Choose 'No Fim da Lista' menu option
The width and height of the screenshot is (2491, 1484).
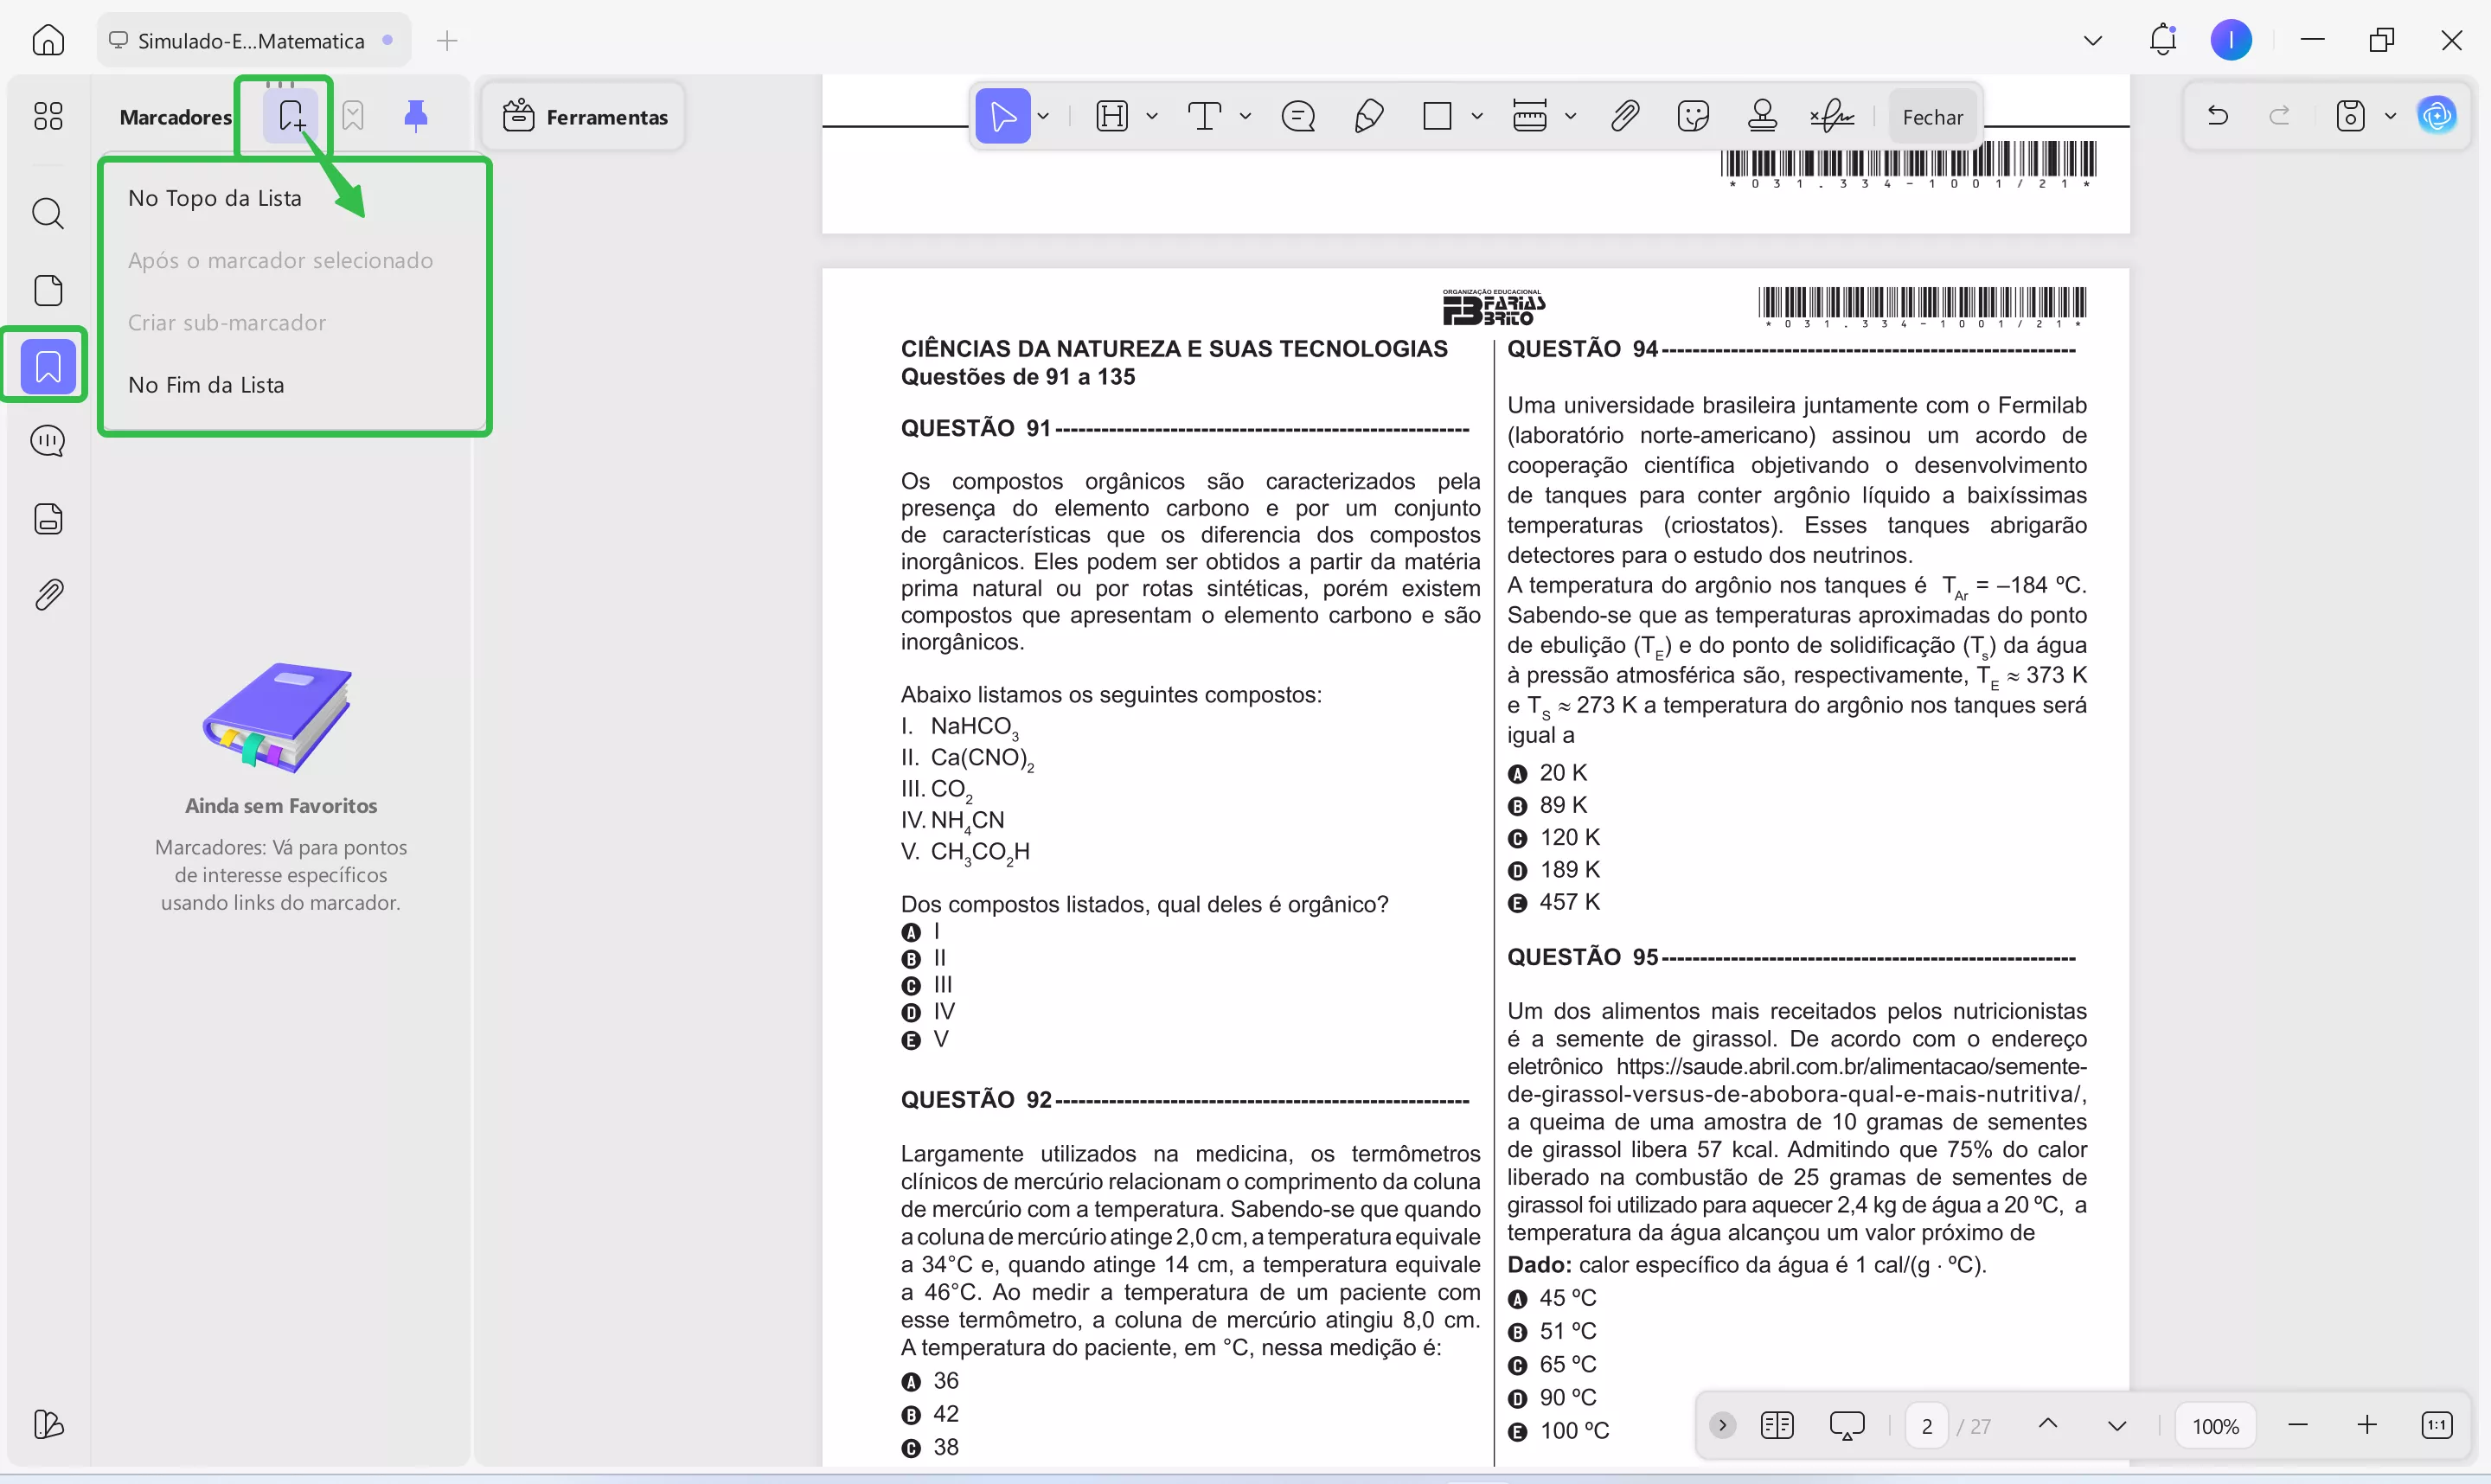(206, 385)
